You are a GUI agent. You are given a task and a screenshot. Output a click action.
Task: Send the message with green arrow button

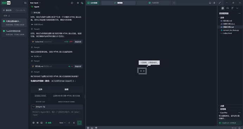coord(79,123)
